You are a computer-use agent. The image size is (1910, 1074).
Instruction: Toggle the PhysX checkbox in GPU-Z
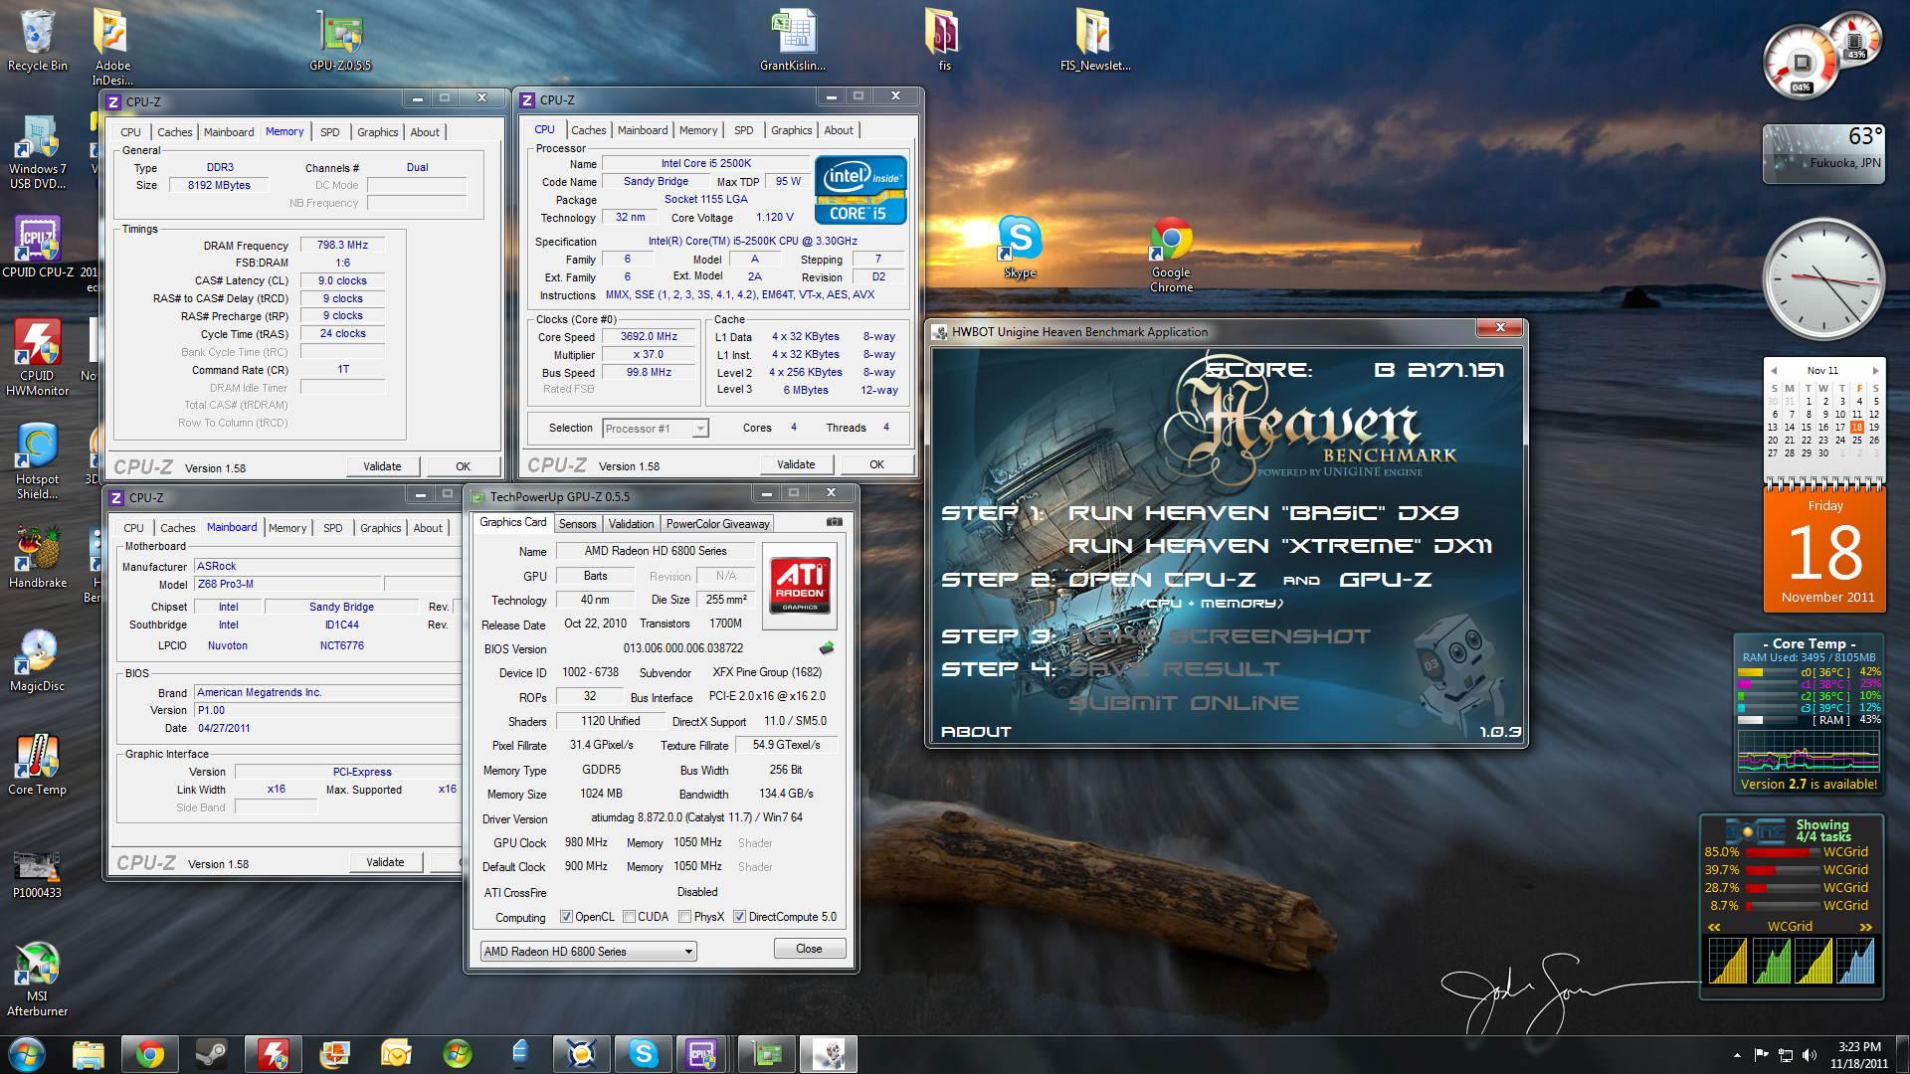684,917
